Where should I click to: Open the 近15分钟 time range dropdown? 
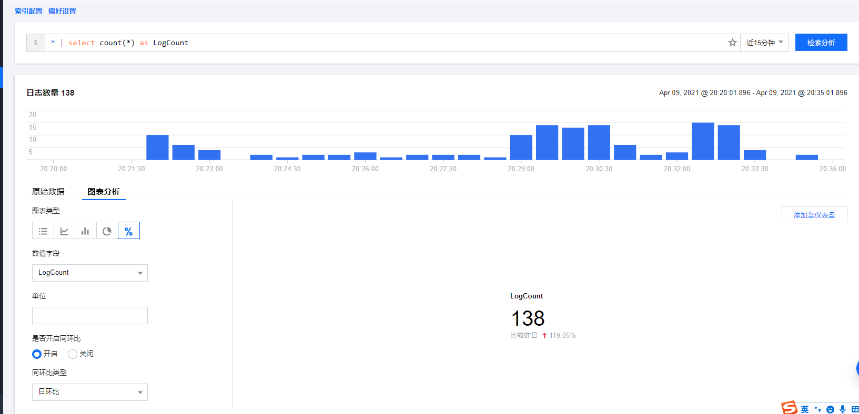pos(764,43)
